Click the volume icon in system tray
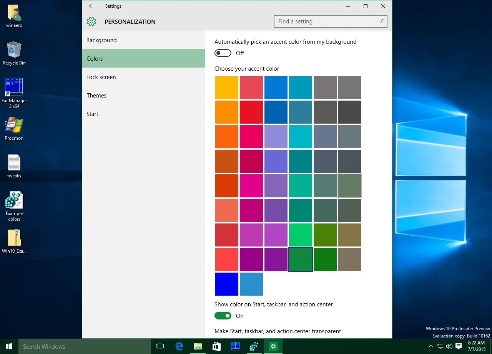The image size is (492, 354). tap(449, 346)
